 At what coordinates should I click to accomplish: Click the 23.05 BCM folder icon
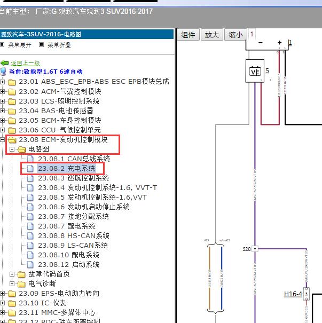point(12,121)
